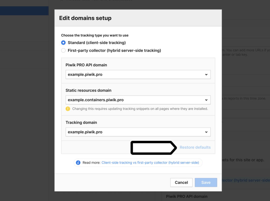Click the 'Tracking domain' label
Screen dimensions: 270x201
click(x=81, y=122)
